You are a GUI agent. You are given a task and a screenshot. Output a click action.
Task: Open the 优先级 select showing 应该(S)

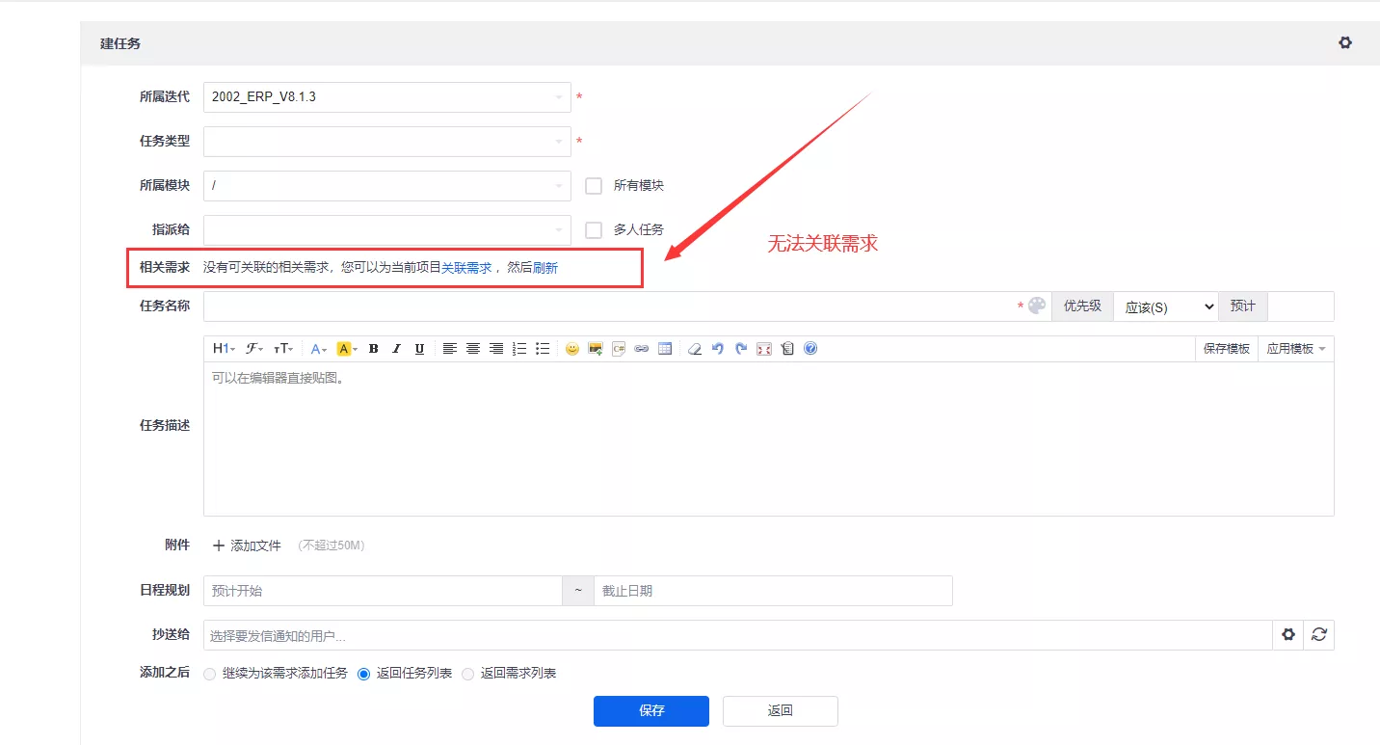pyautogui.click(x=1166, y=306)
